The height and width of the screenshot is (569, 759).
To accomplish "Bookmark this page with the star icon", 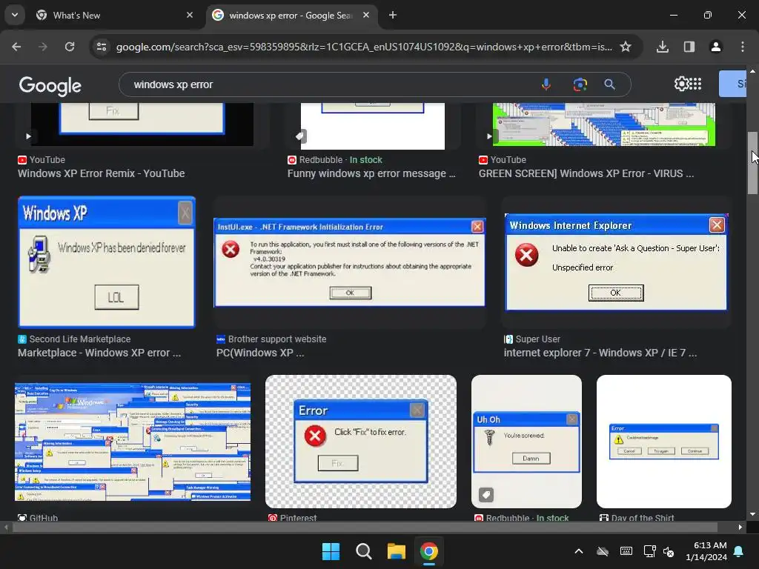I will point(626,47).
